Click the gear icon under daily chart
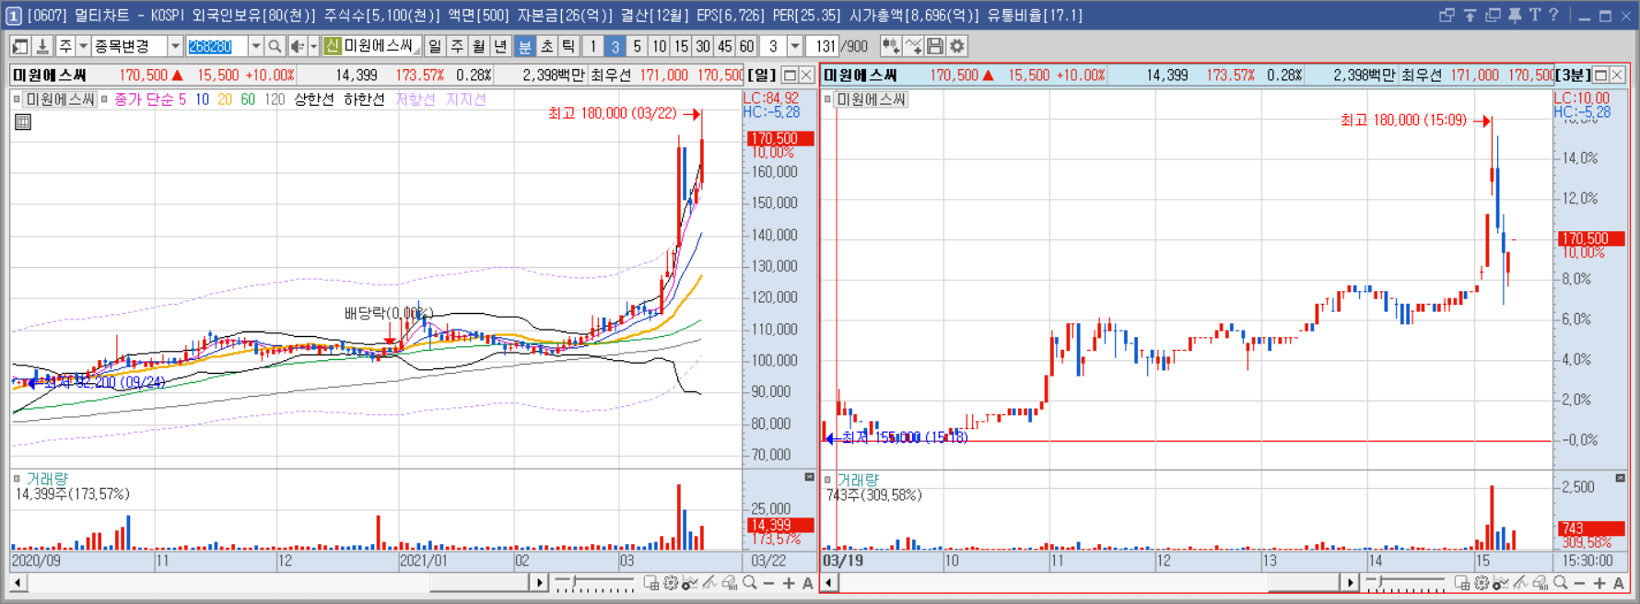This screenshot has height=604, width=1640. tap(671, 583)
